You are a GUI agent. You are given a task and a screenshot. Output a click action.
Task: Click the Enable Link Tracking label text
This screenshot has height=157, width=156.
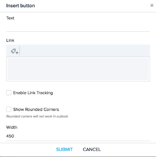[x=33, y=93]
